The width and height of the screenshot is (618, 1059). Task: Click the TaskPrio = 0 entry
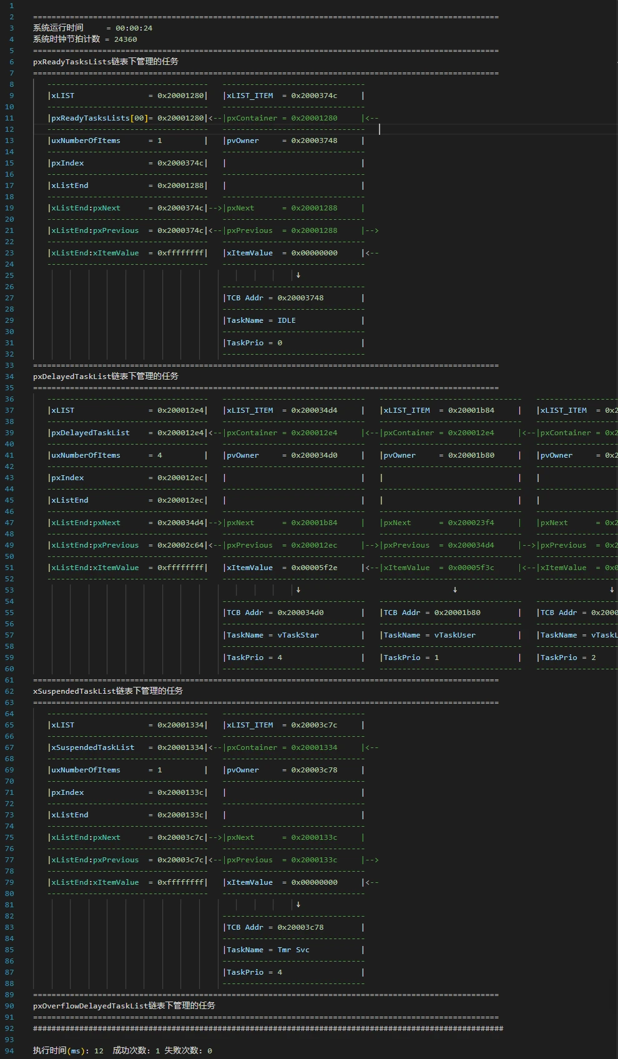coord(254,343)
